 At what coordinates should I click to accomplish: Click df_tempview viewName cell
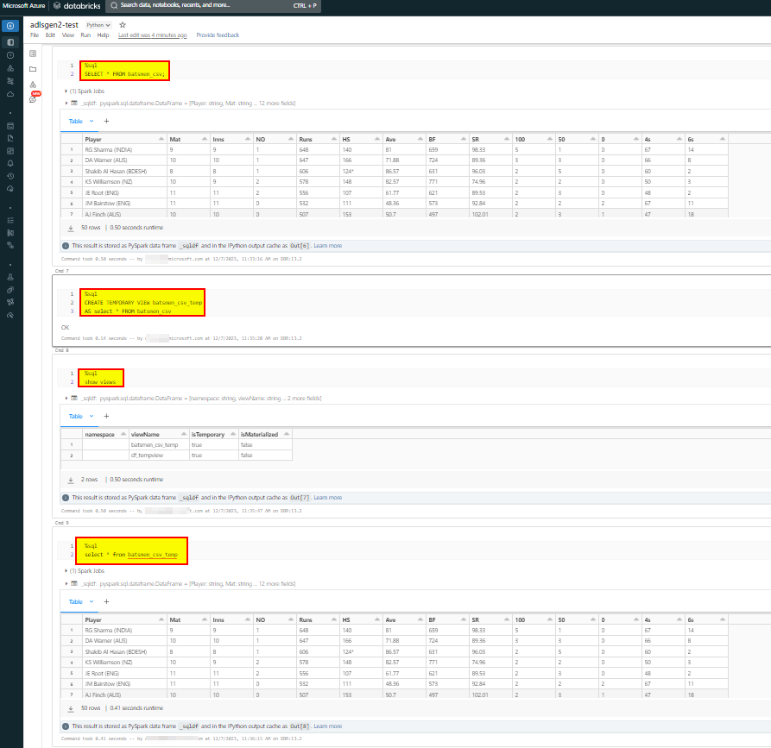(x=159, y=456)
